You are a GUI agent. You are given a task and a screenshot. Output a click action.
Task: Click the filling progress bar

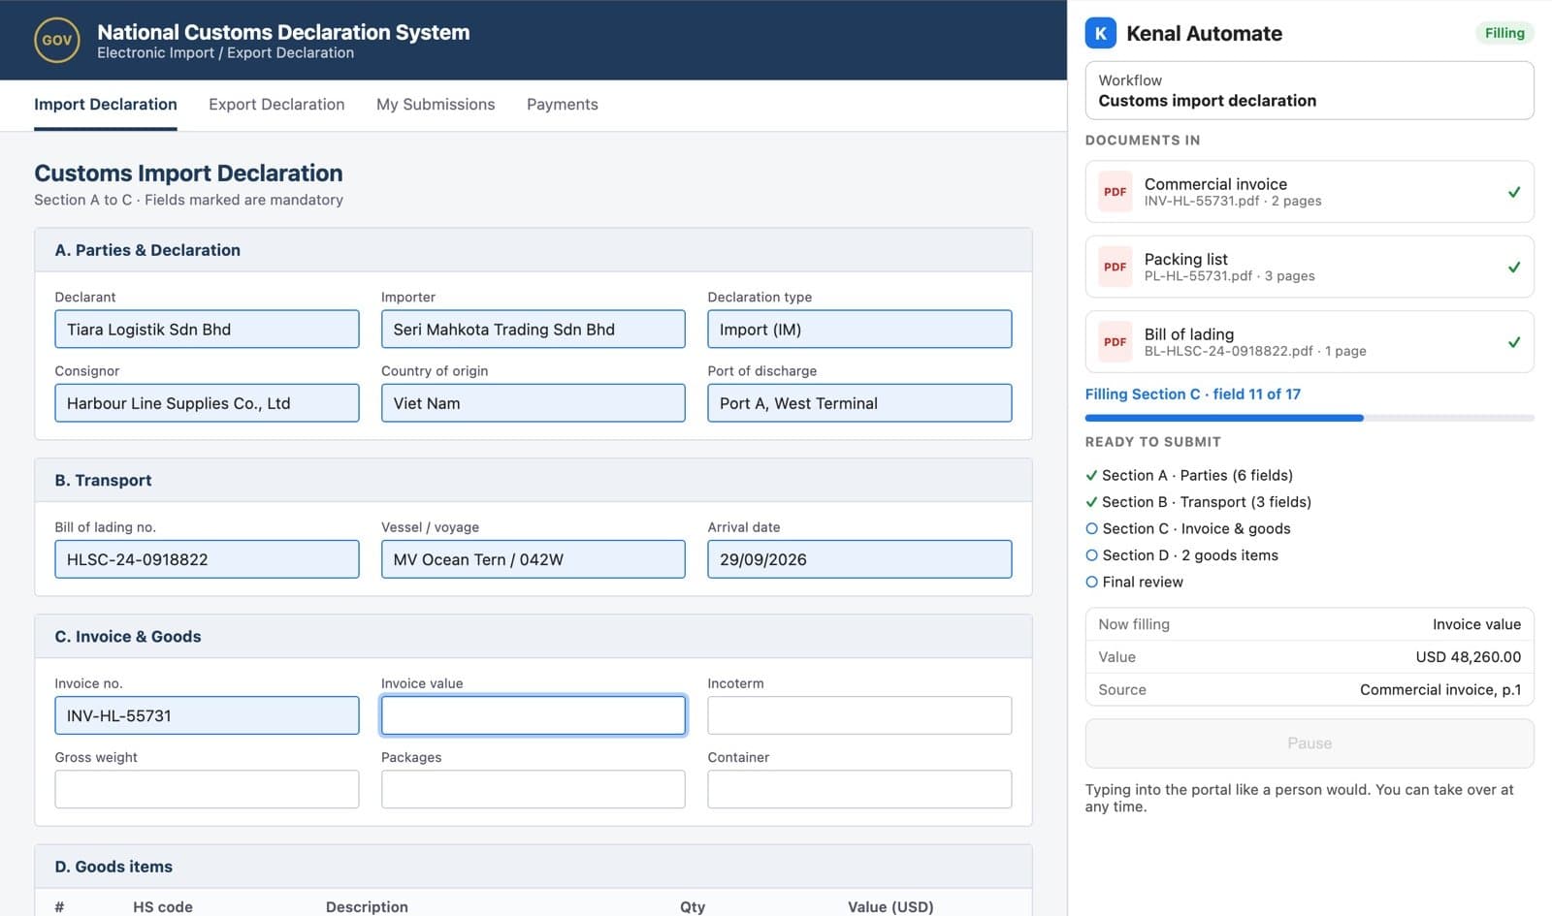[x=1309, y=418]
